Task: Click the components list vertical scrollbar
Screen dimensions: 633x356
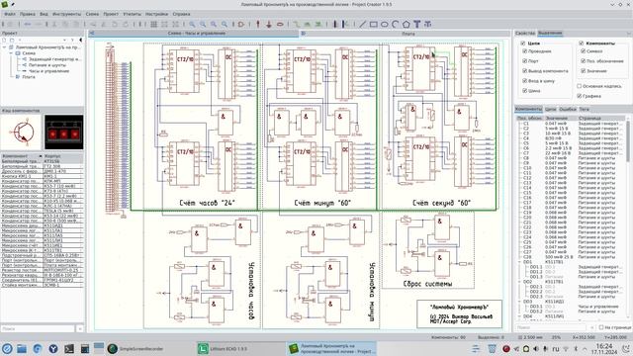Action: click(627, 141)
